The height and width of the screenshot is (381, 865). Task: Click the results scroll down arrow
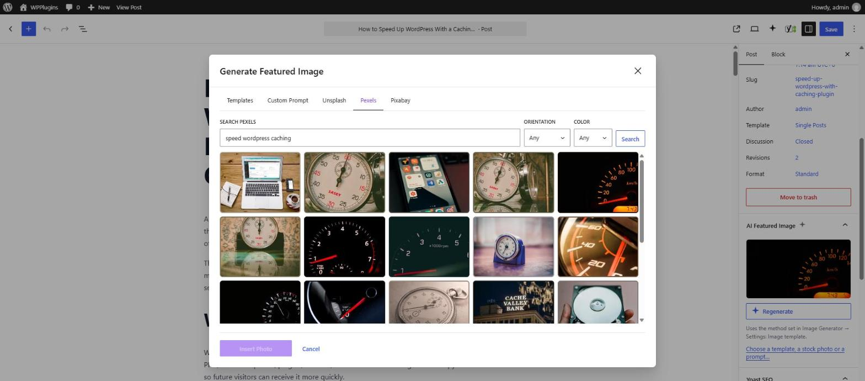click(641, 320)
